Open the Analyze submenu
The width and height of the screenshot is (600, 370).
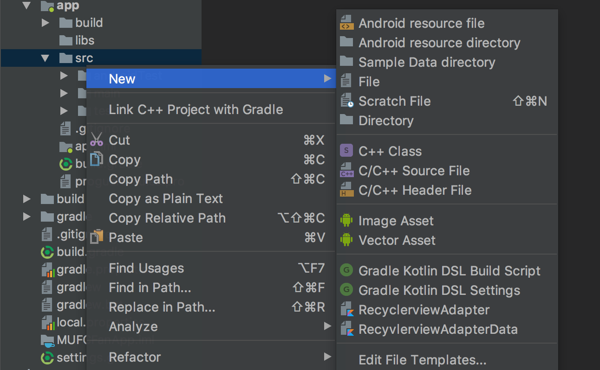pos(133,326)
